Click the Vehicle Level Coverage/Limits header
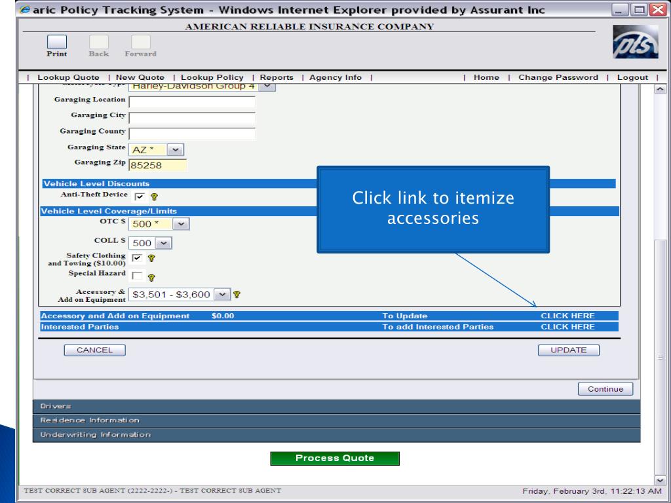The image size is (671, 503). click(x=109, y=211)
